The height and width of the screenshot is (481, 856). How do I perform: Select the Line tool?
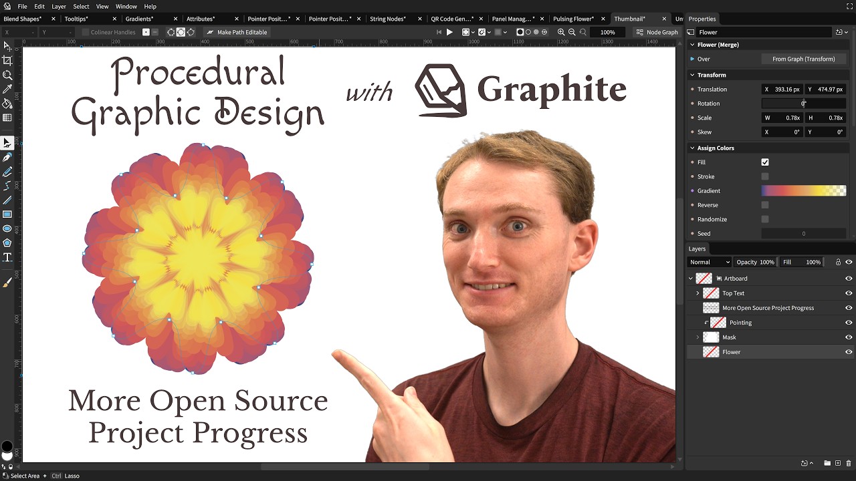coord(7,200)
